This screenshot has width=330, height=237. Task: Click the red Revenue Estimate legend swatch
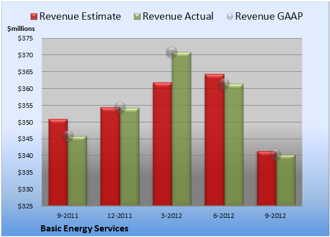pos(34,16)
